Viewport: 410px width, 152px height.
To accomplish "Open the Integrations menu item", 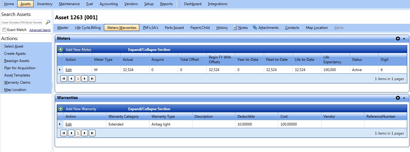I will click(218, 4).
